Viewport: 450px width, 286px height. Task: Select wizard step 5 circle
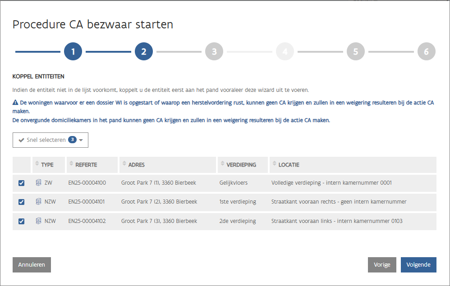[x=356, y=52]
